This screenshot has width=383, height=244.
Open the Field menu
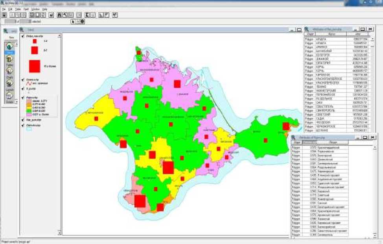[x=26, y=9]
